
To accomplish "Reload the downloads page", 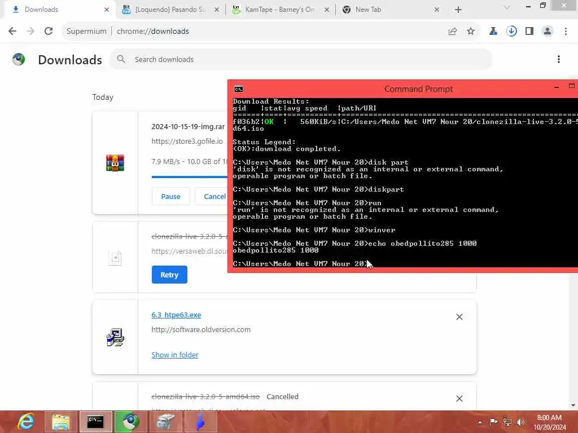I will click(x=49, y=32).
